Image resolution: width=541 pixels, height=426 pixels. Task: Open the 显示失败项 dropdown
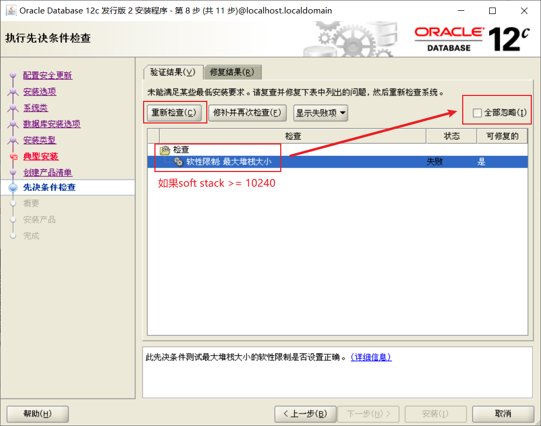click(321, 113)
